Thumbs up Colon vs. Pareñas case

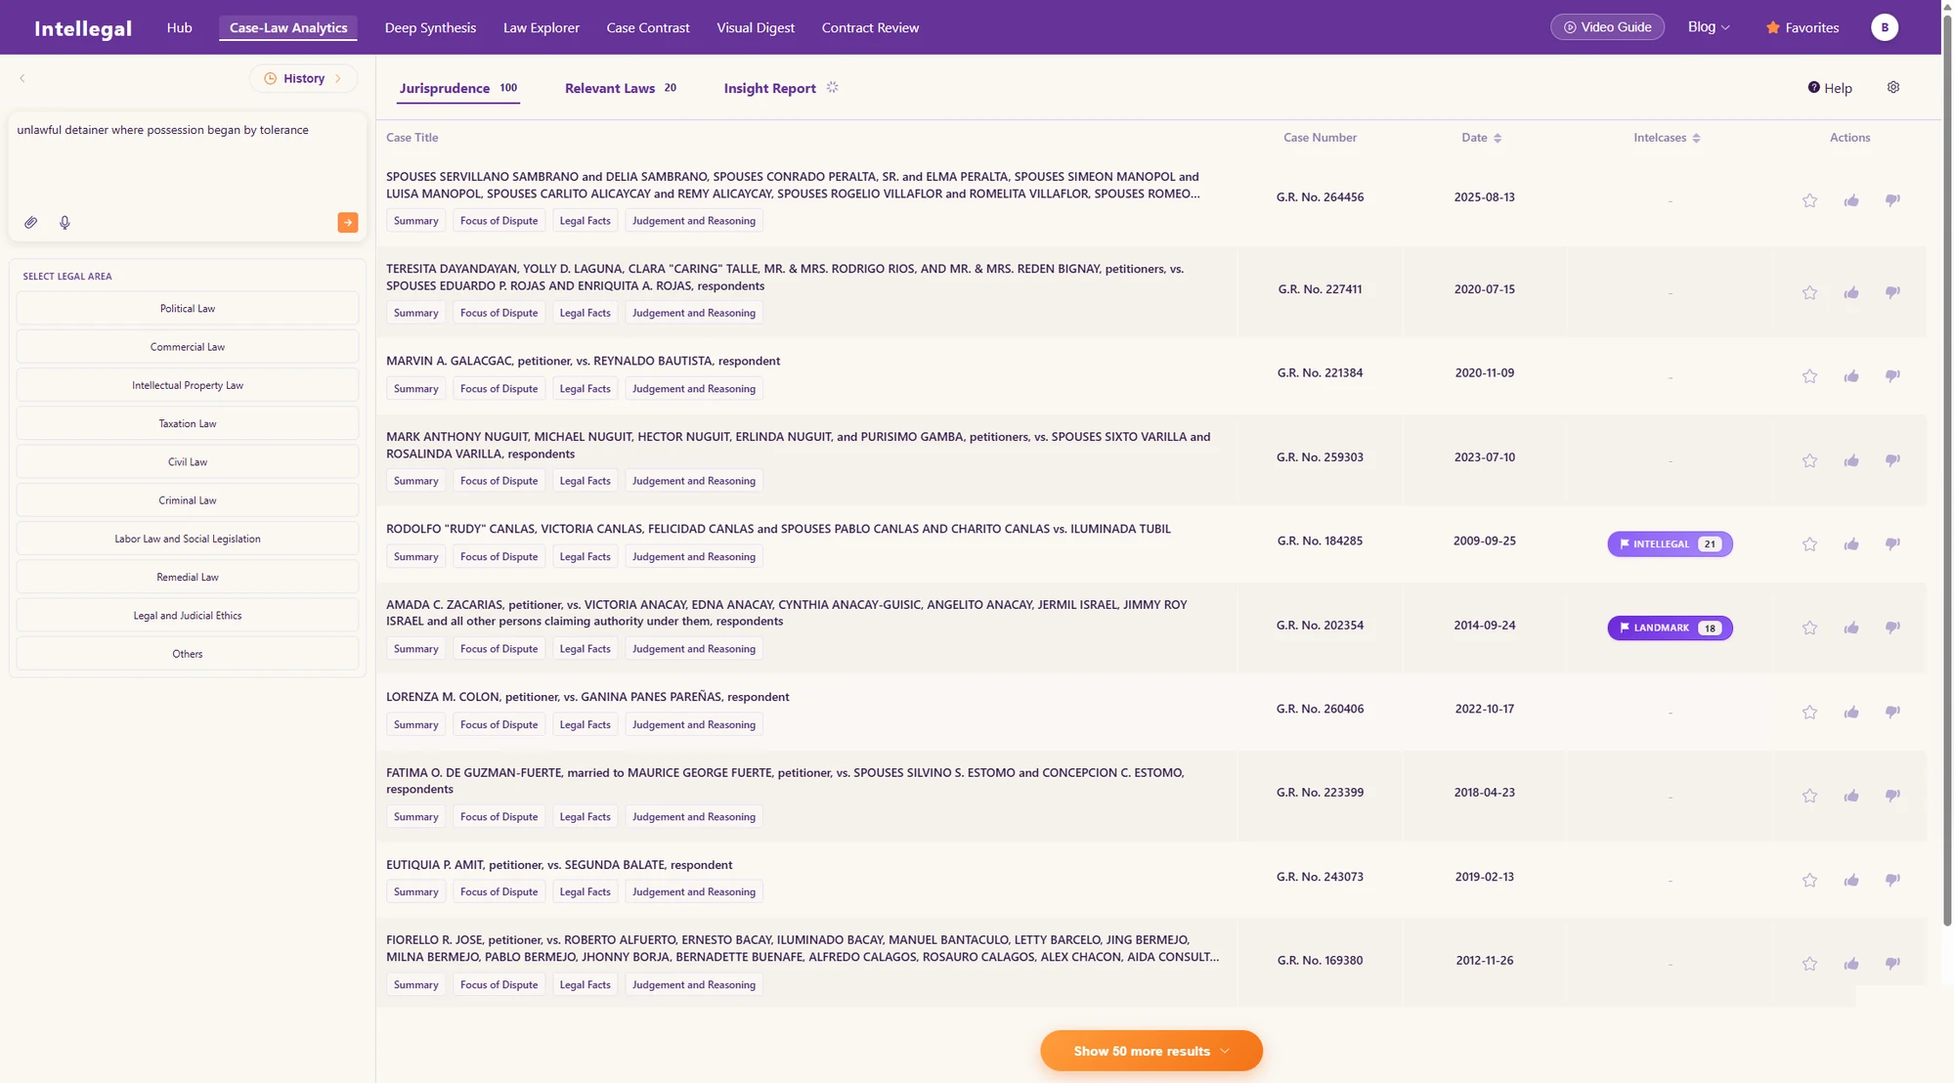click(1851, 712)
